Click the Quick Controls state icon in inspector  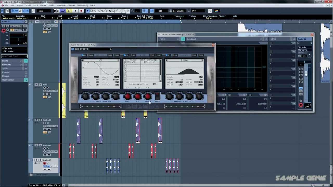26,80
